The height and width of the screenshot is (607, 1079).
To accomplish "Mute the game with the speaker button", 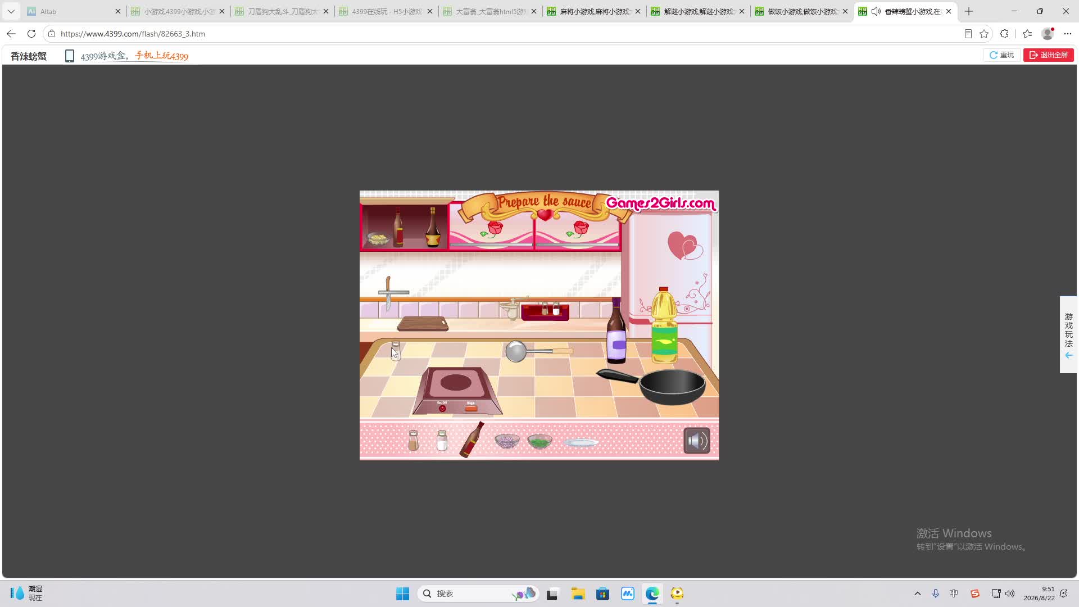I will point(696,441).
